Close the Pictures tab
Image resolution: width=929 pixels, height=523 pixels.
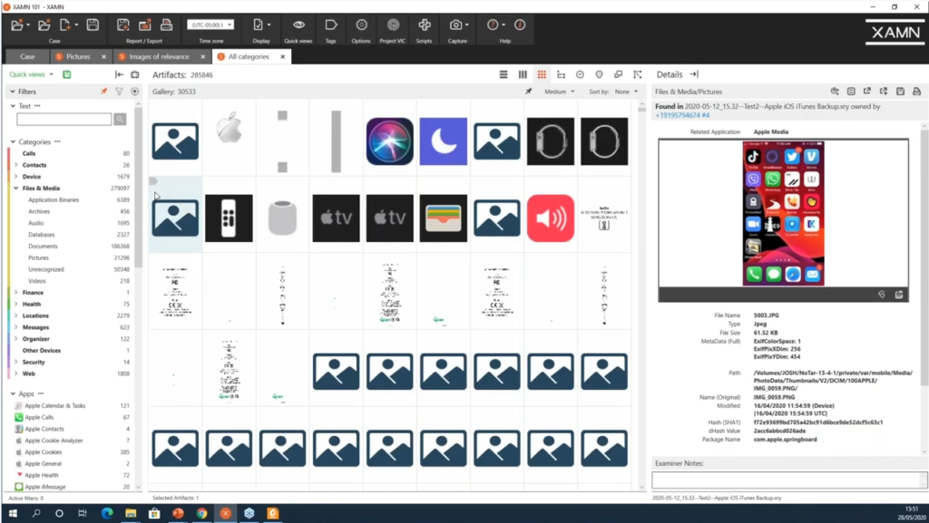coord(103,57)
